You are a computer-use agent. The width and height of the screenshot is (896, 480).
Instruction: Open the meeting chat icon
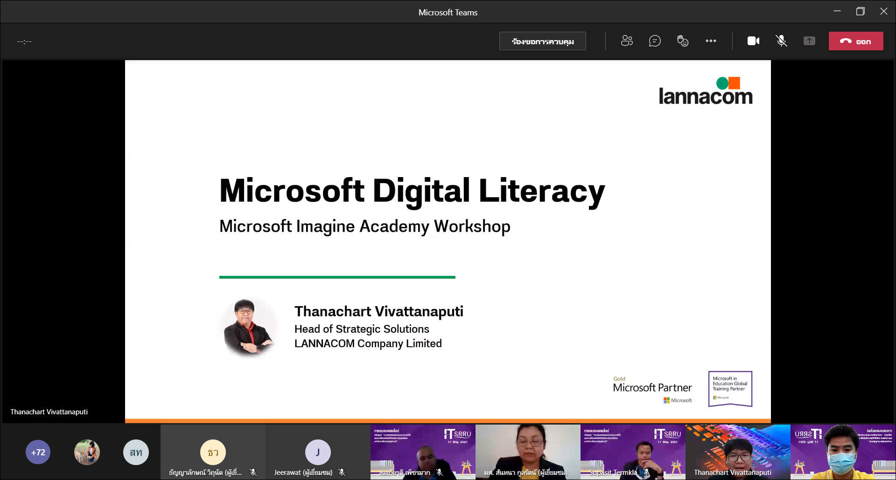pos(655,41)
